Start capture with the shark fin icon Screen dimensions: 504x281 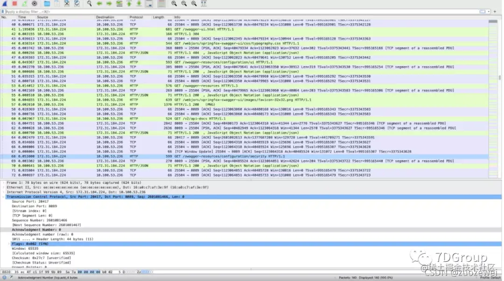click(x=5, y=4)
